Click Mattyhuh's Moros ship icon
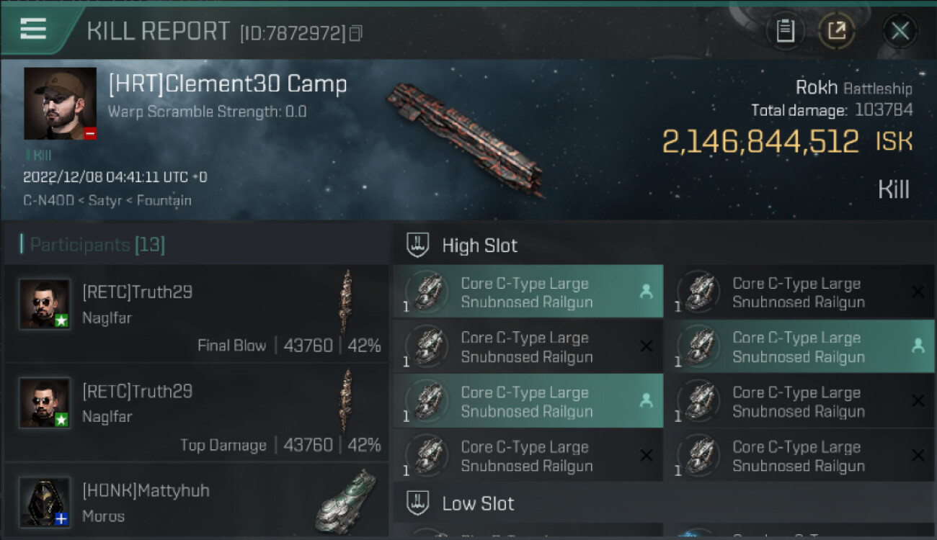Viewport: 937px width, 540px height. click(x=346, y=500)
